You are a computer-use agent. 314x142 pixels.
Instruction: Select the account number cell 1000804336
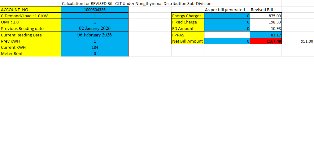[x=95, y=9]
